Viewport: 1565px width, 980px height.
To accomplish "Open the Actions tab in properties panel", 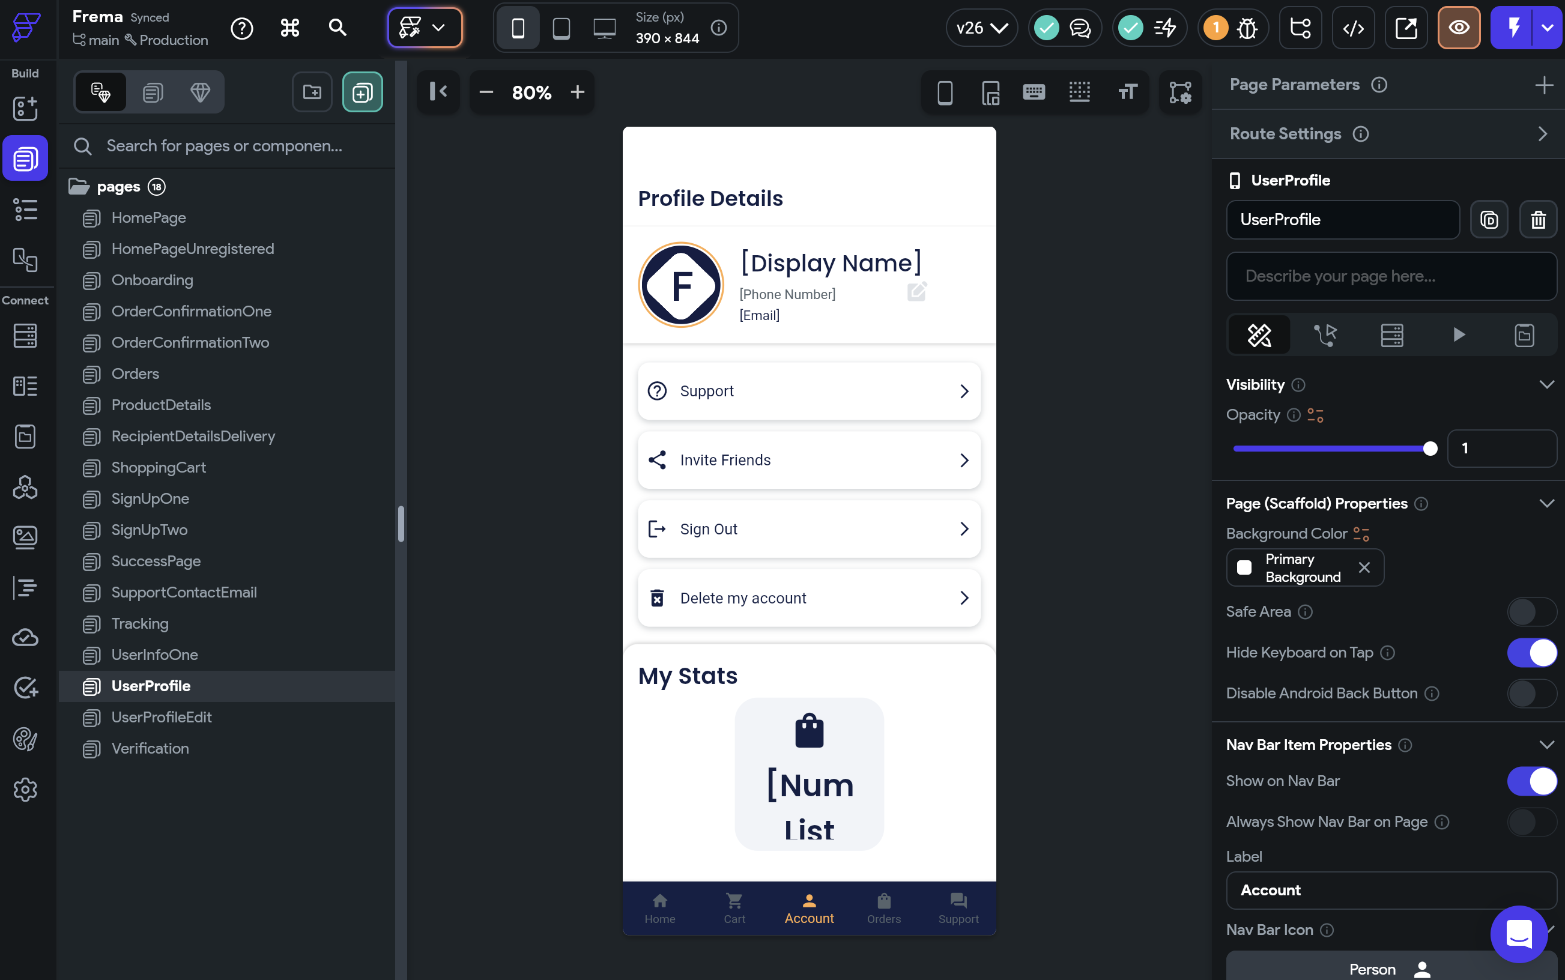I will tap(1325, 335).
